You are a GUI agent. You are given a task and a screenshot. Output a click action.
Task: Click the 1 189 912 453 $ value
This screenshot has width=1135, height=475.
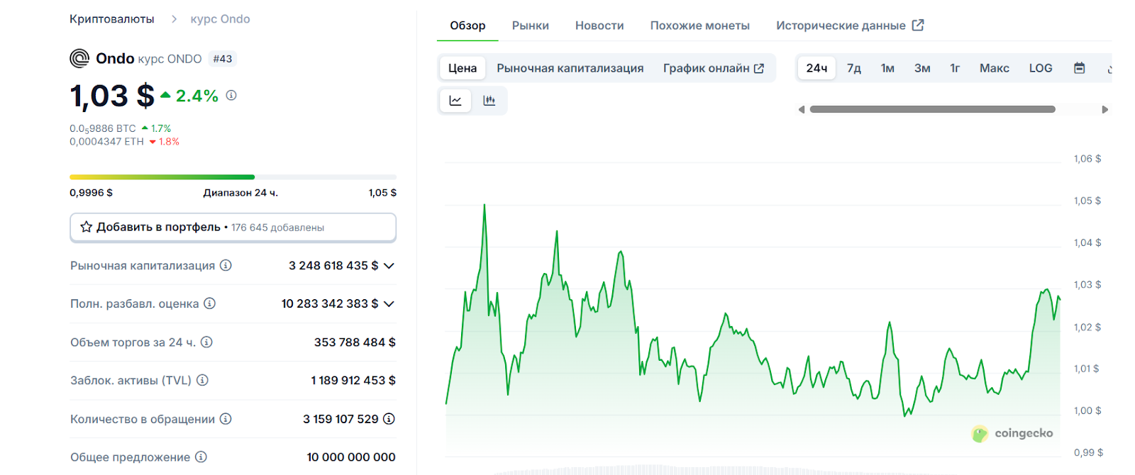pos(353,380)
